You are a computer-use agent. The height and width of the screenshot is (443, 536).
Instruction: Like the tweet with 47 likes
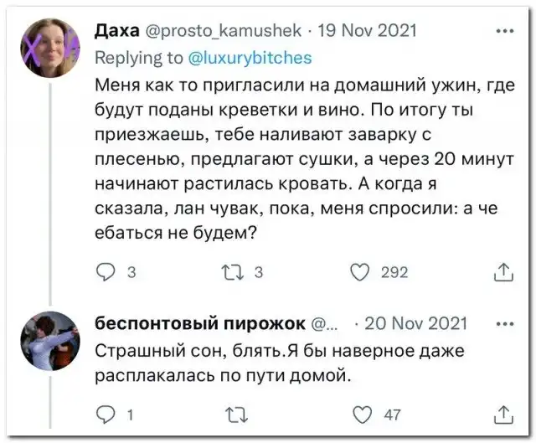(360, 414)
